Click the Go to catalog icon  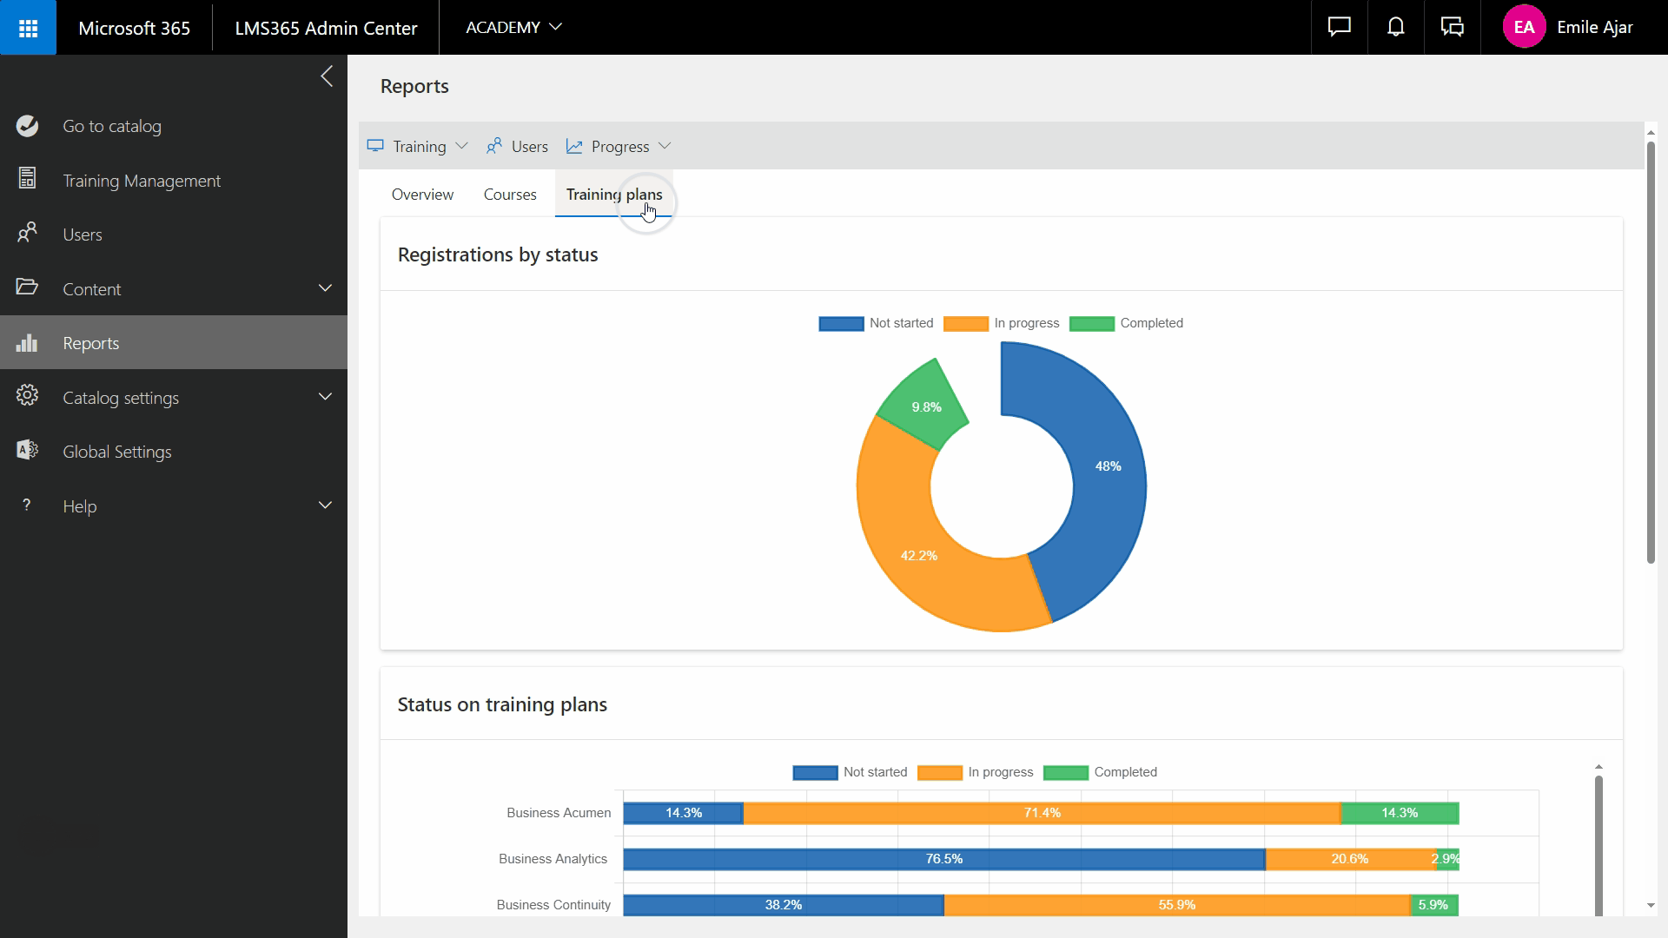coord(27,126)
